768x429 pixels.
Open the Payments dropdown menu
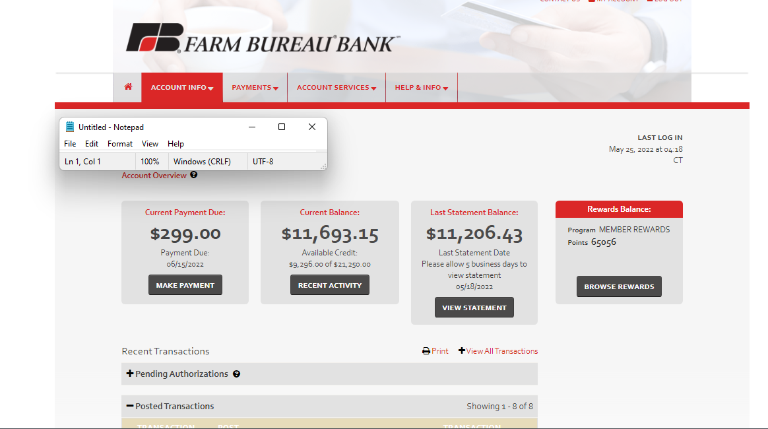click(255, 88)
